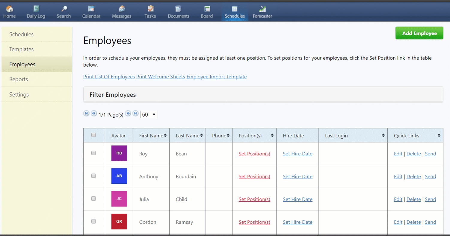The height and width of the screenshot is (236, 450).
Task: Open the Calendar icon
Action: [x=91, y=9]
